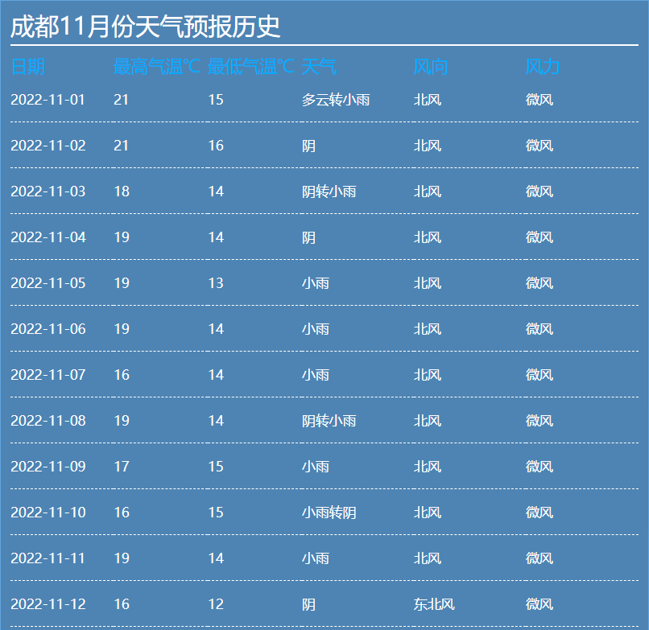This screenshot has width=649, height=630.
Task: Click high temperature 18 on 2022-11-03
Action: tap(122, 191)
